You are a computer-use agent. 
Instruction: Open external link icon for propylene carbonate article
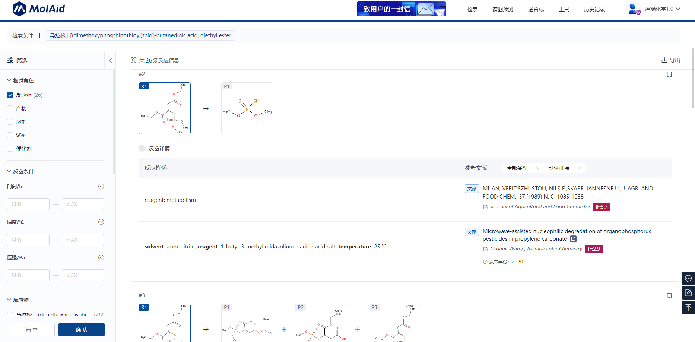point(573,239)
